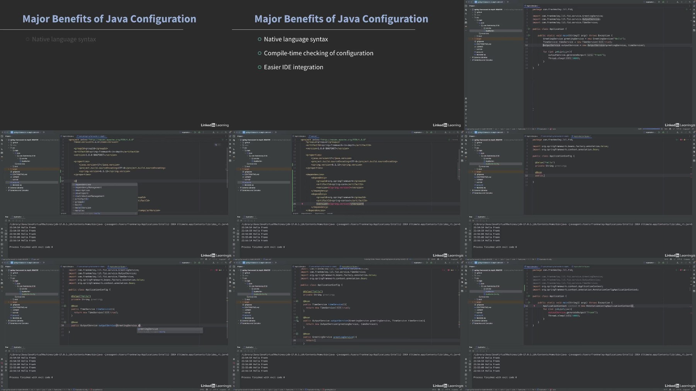Click run gutter arrow beside class Application in OutputService frame
696x391 pixels.
pos(529,29)
